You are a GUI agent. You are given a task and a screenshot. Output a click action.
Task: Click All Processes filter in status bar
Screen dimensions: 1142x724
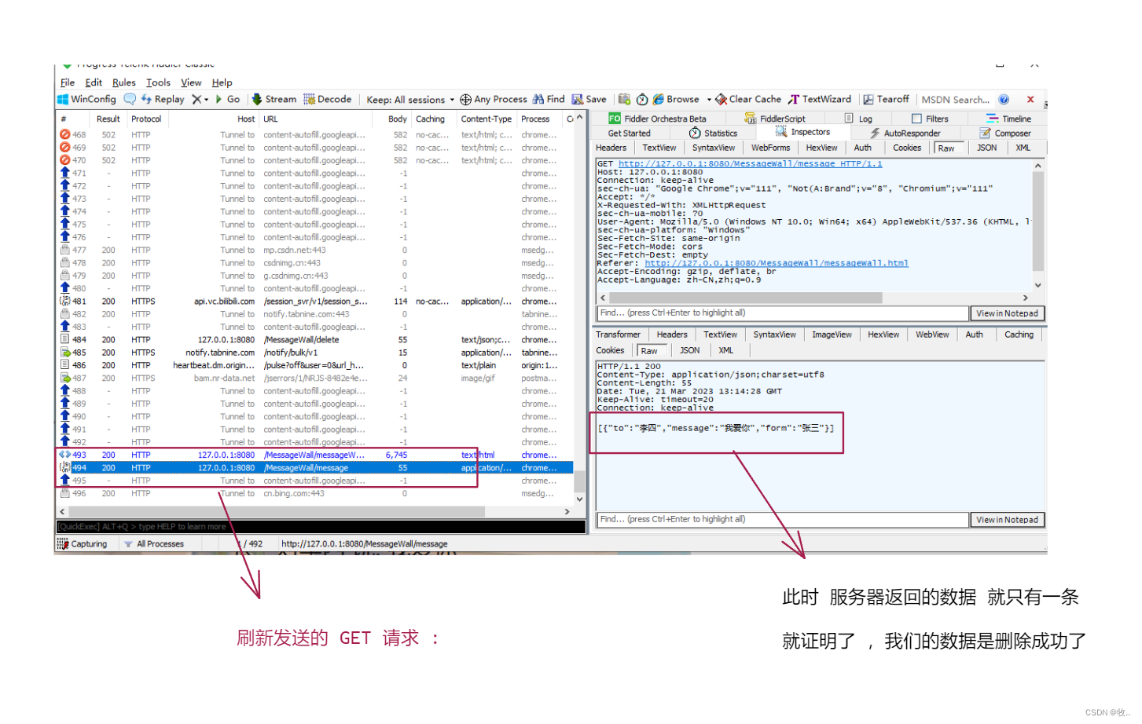[154, 544]
